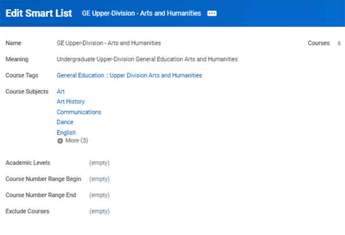
Task: Click the Course Subjects label
Action: (x=27, y=91)
